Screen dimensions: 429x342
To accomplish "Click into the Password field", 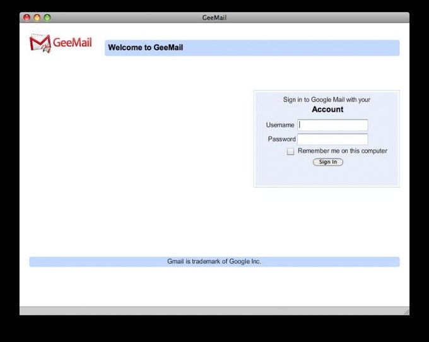I will [x=332, y=139].
